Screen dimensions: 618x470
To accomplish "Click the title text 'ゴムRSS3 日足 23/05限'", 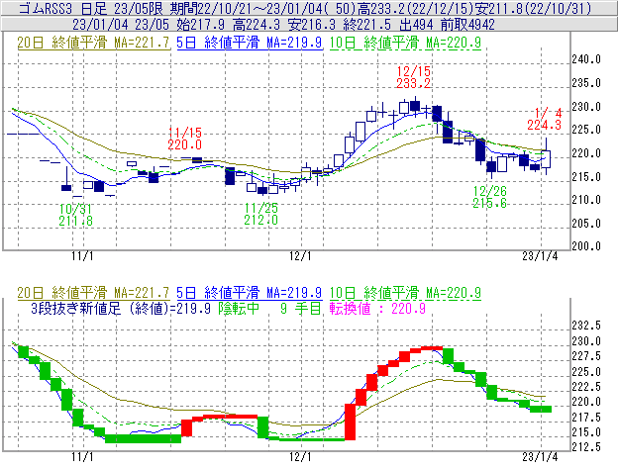I will pyautogui.click(x=92, y=8).
